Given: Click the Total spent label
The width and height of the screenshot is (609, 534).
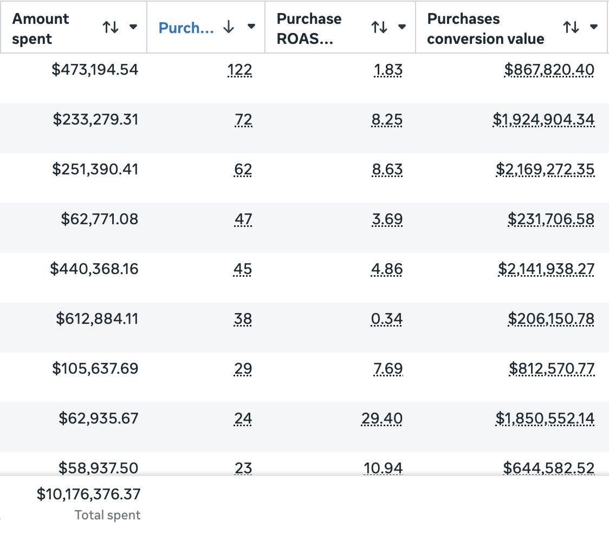Looking at the screenshot, I should 107,515.
